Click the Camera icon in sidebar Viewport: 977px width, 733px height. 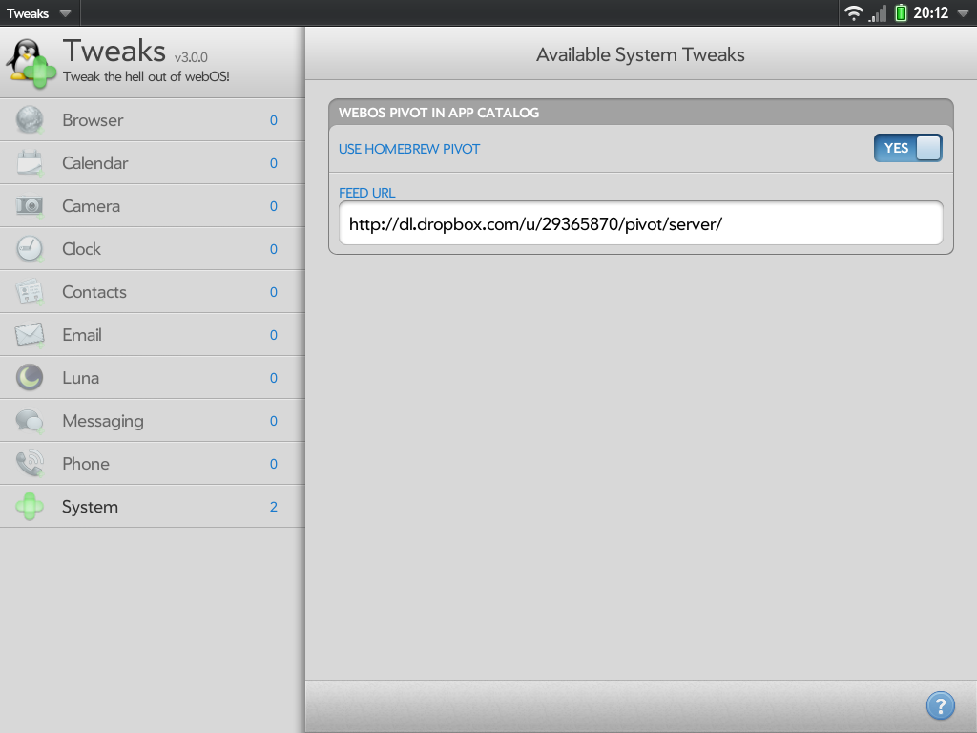[30, 206]
